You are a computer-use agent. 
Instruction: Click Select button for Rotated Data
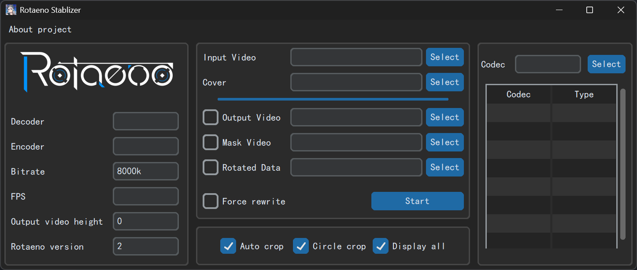pos(445,167)
